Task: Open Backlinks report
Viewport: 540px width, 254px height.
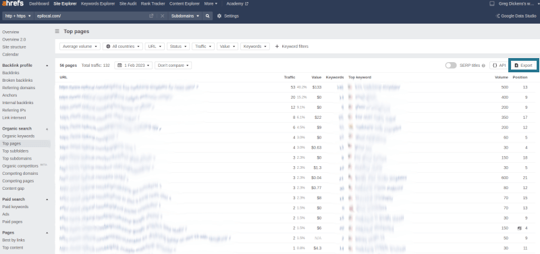Action: pyautogui.click(x=11, y=73)
